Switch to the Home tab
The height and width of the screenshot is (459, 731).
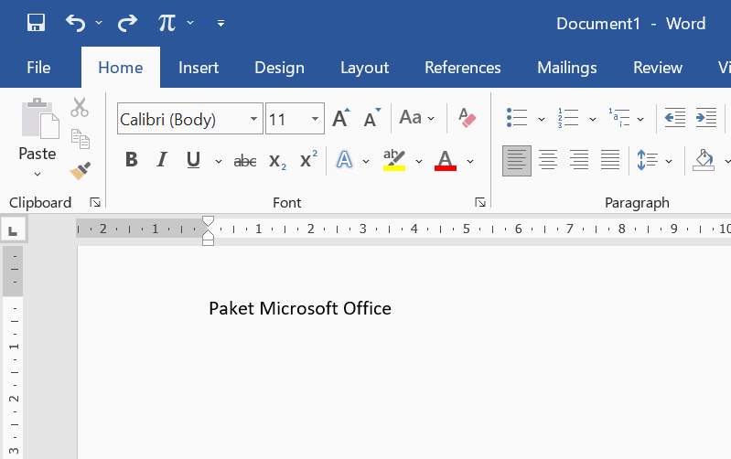click(120, 68)
